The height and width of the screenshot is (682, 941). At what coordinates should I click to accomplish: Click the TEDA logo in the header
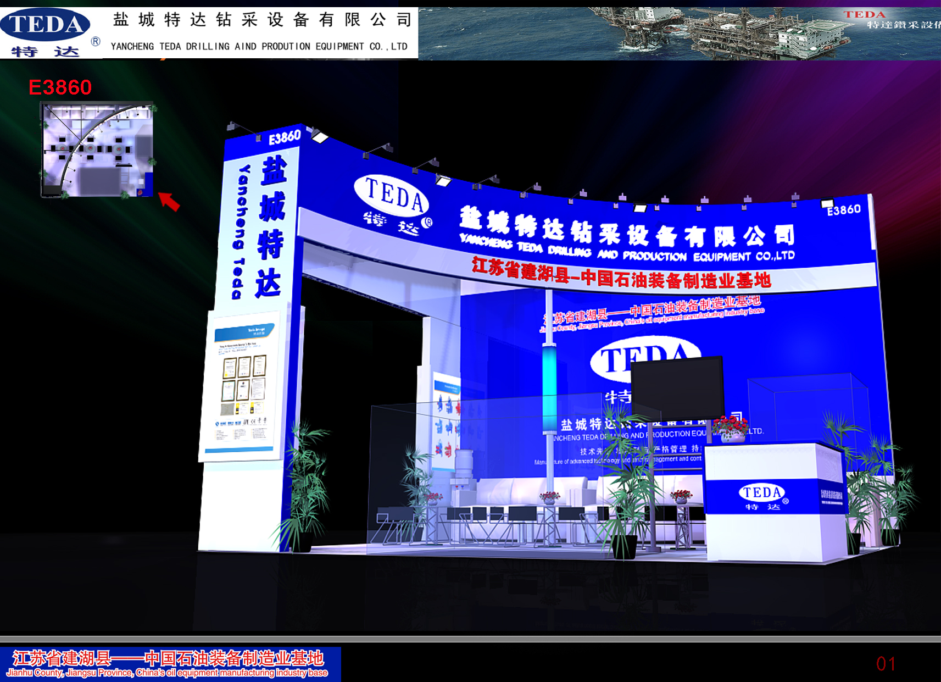pos(51,32)
